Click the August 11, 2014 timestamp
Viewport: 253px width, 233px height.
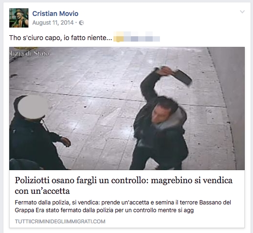coord(53,23)
